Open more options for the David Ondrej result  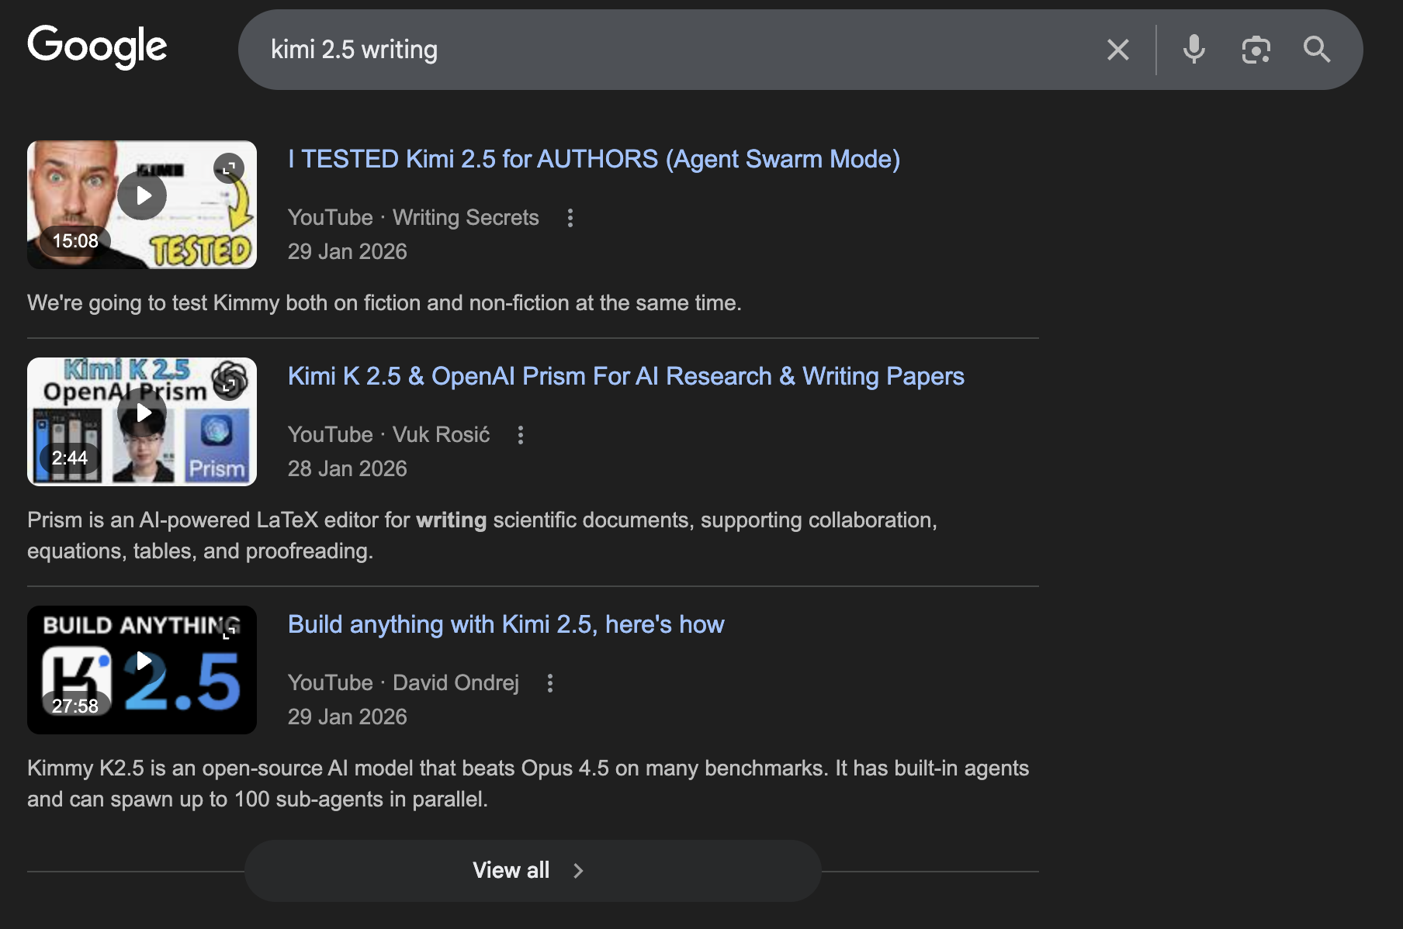[x=550, y=683]
